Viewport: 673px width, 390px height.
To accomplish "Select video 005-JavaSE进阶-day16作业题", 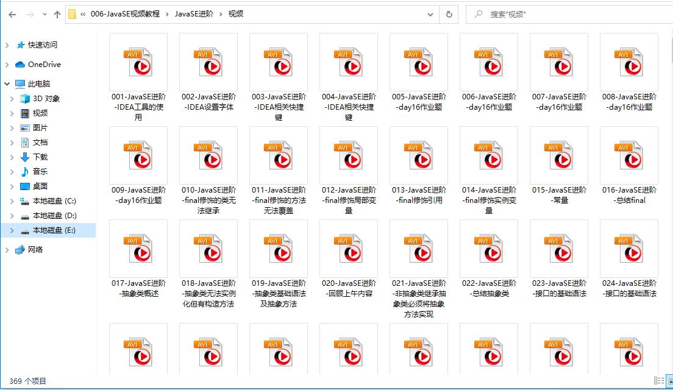I will click(x=419, y=73).
